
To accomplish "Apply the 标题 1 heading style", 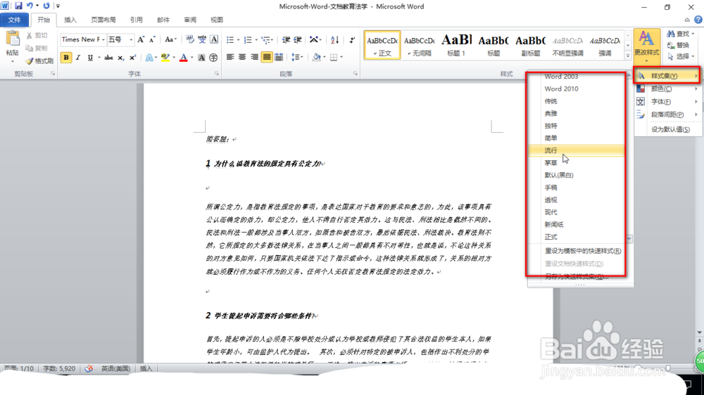I will point(455,45).
